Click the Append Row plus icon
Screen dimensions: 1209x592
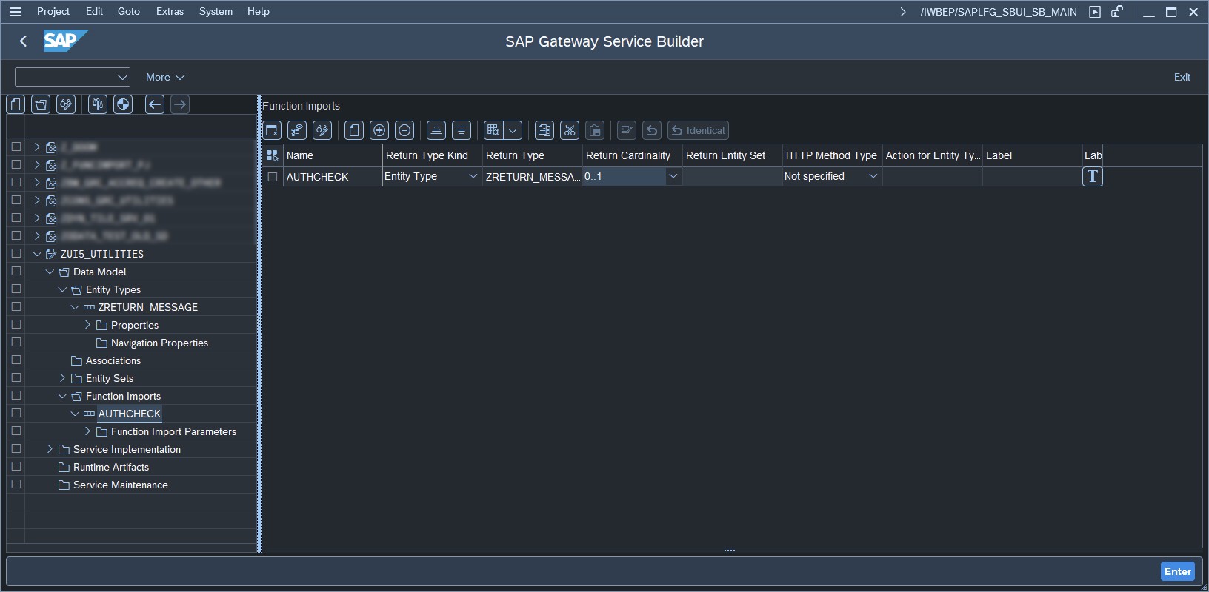coord(379,131)
